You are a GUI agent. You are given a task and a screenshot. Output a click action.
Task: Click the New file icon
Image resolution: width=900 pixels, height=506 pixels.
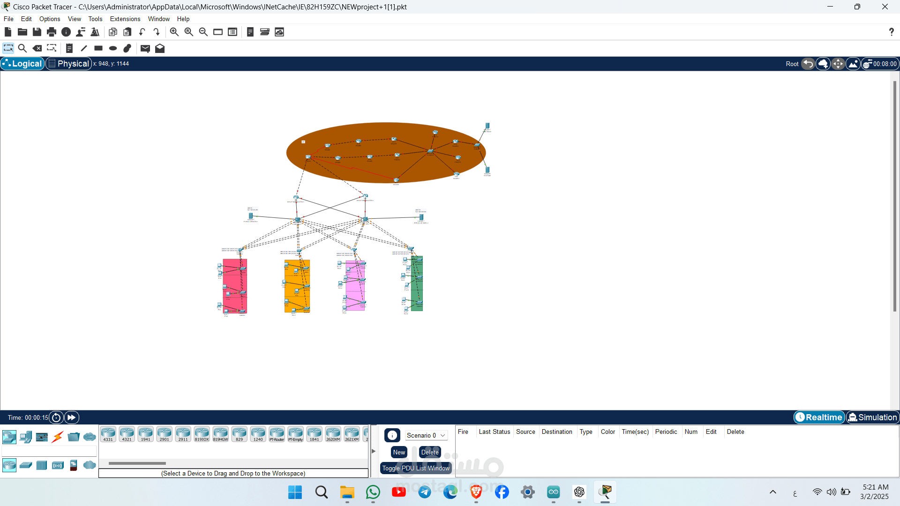coord(7,32)
